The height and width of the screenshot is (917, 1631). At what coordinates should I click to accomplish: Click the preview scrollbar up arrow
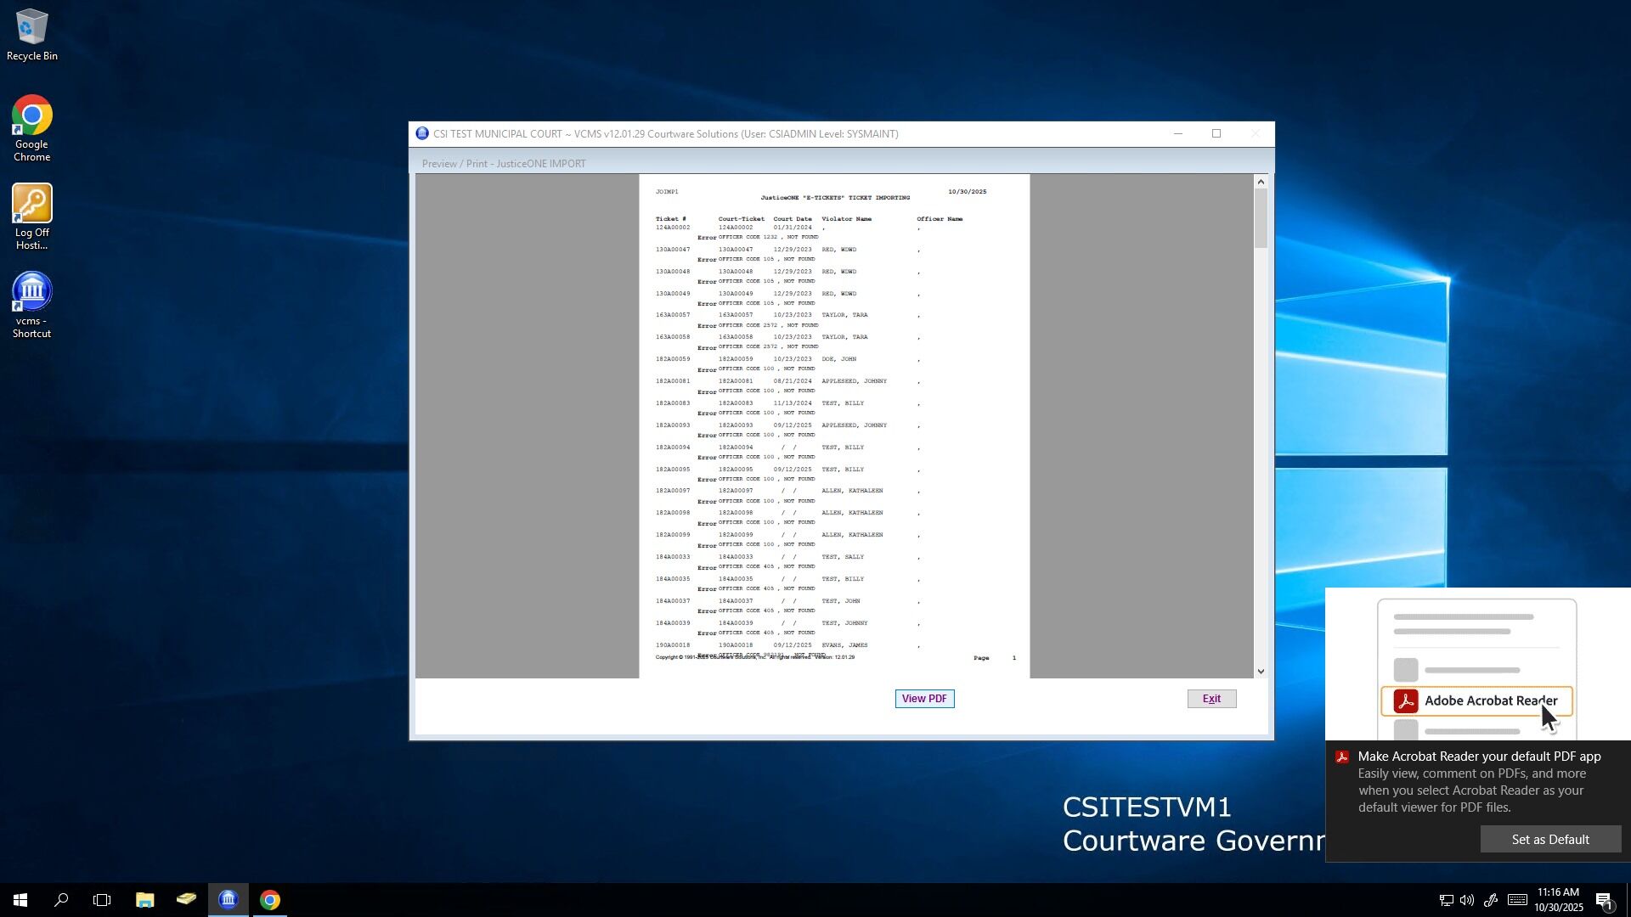tap(1261, 182)
